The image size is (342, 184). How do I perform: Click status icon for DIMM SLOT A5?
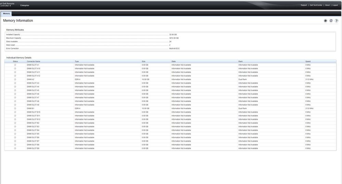click(x=15, y=90)
